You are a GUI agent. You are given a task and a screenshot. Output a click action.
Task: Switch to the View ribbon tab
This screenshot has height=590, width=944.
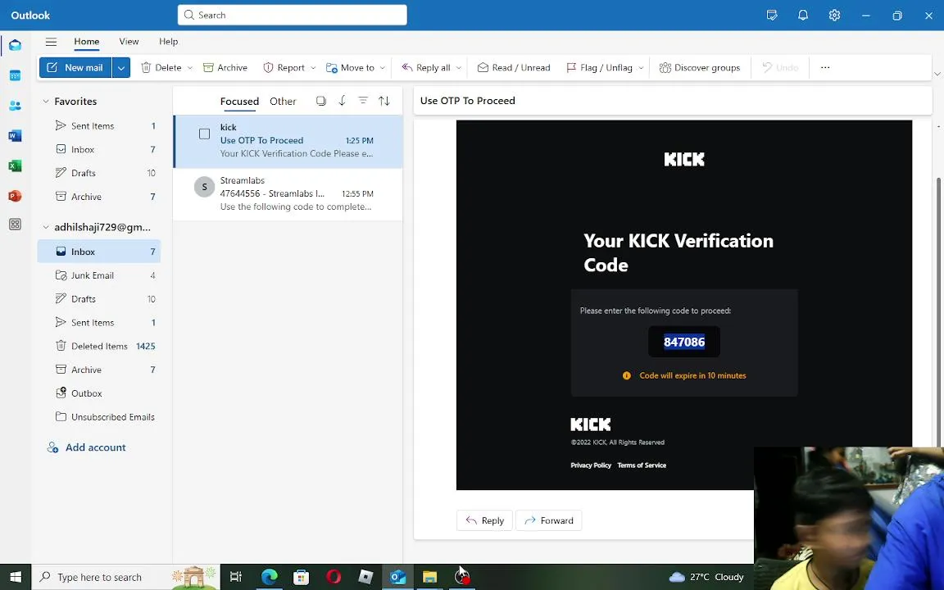coord(129,42)
